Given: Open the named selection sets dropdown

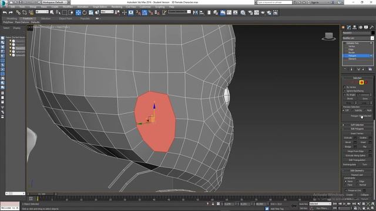Looking at the screenshot, I should tap(179, 12).
